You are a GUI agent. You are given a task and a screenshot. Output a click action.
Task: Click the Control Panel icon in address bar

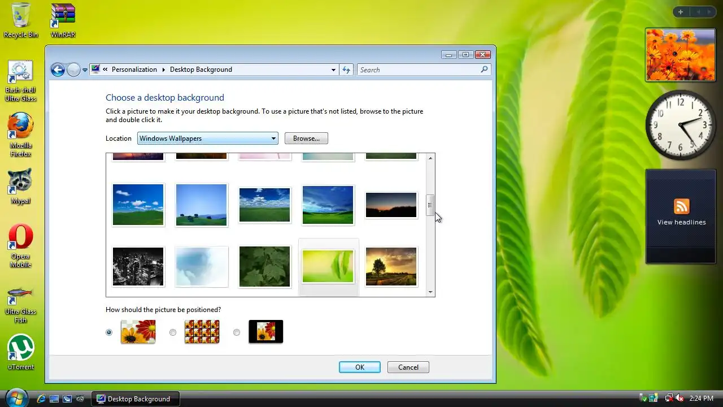pos(95,69)
